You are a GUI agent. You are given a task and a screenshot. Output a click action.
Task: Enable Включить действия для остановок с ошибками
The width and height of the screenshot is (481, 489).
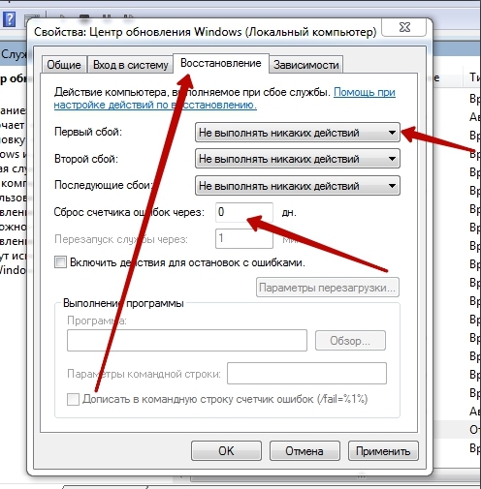pyautogui.click(x=60, y=262)
